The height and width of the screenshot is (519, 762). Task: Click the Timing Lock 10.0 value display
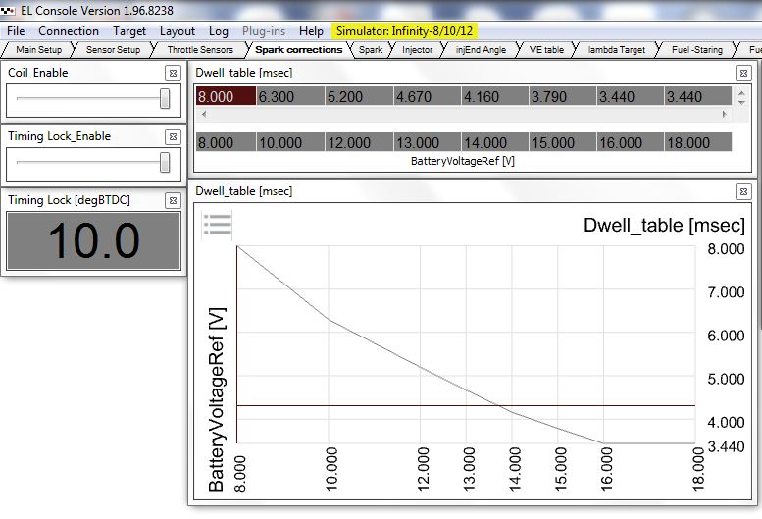(x=92, y=241)
